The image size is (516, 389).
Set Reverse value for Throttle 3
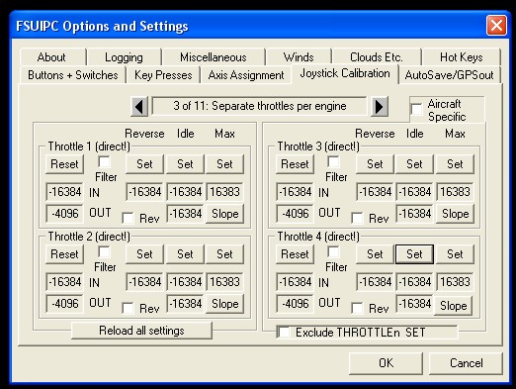point(375,164)
